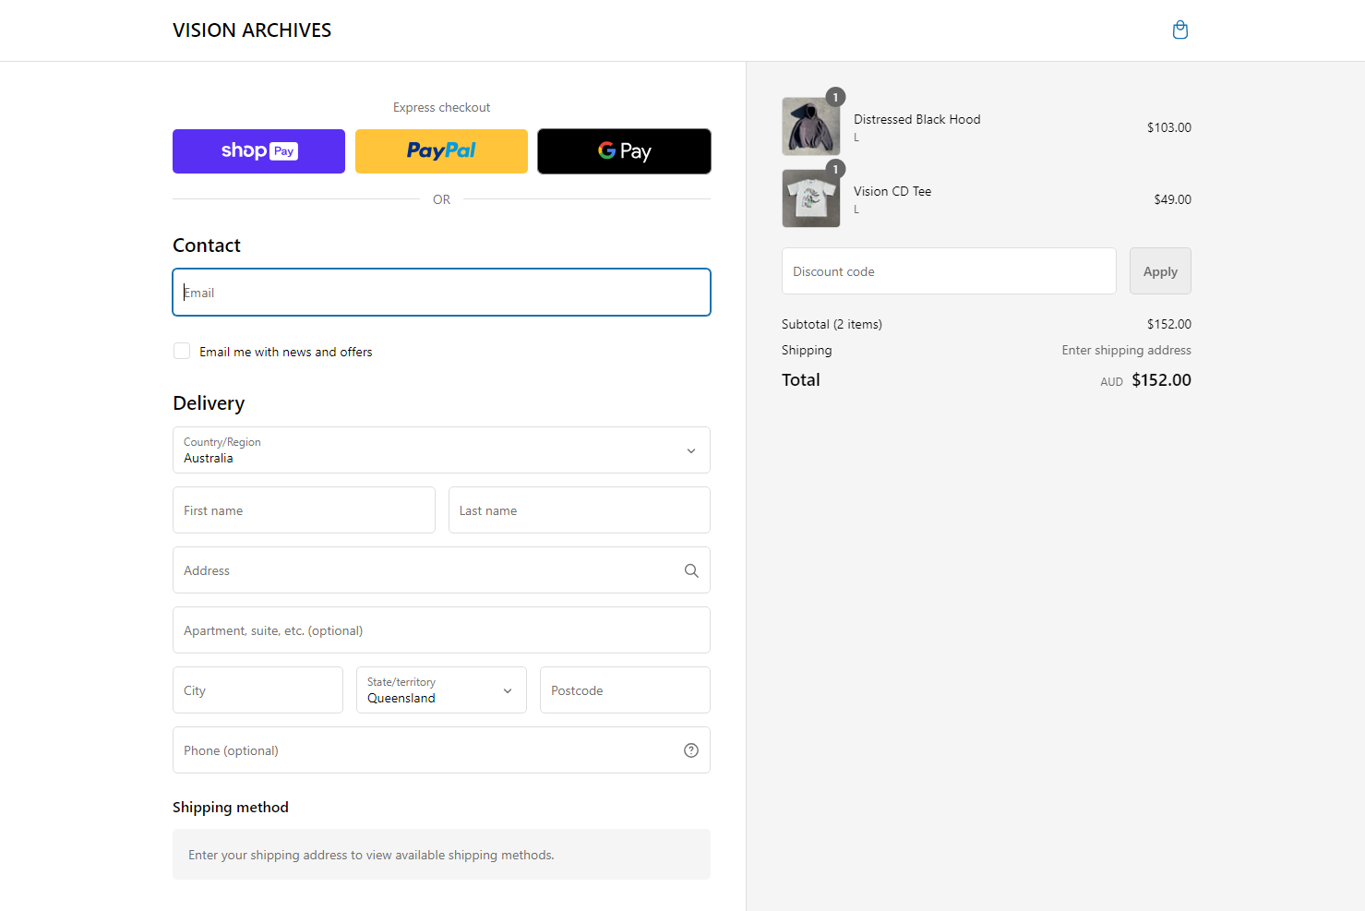Screen dimensions: 1365x911
Task: Click the Apply discount button
Action: pyautogui.click(x=1160, y=271)
